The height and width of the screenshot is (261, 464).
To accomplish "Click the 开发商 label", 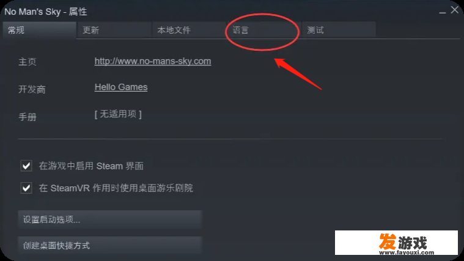I will click(32, 89).
